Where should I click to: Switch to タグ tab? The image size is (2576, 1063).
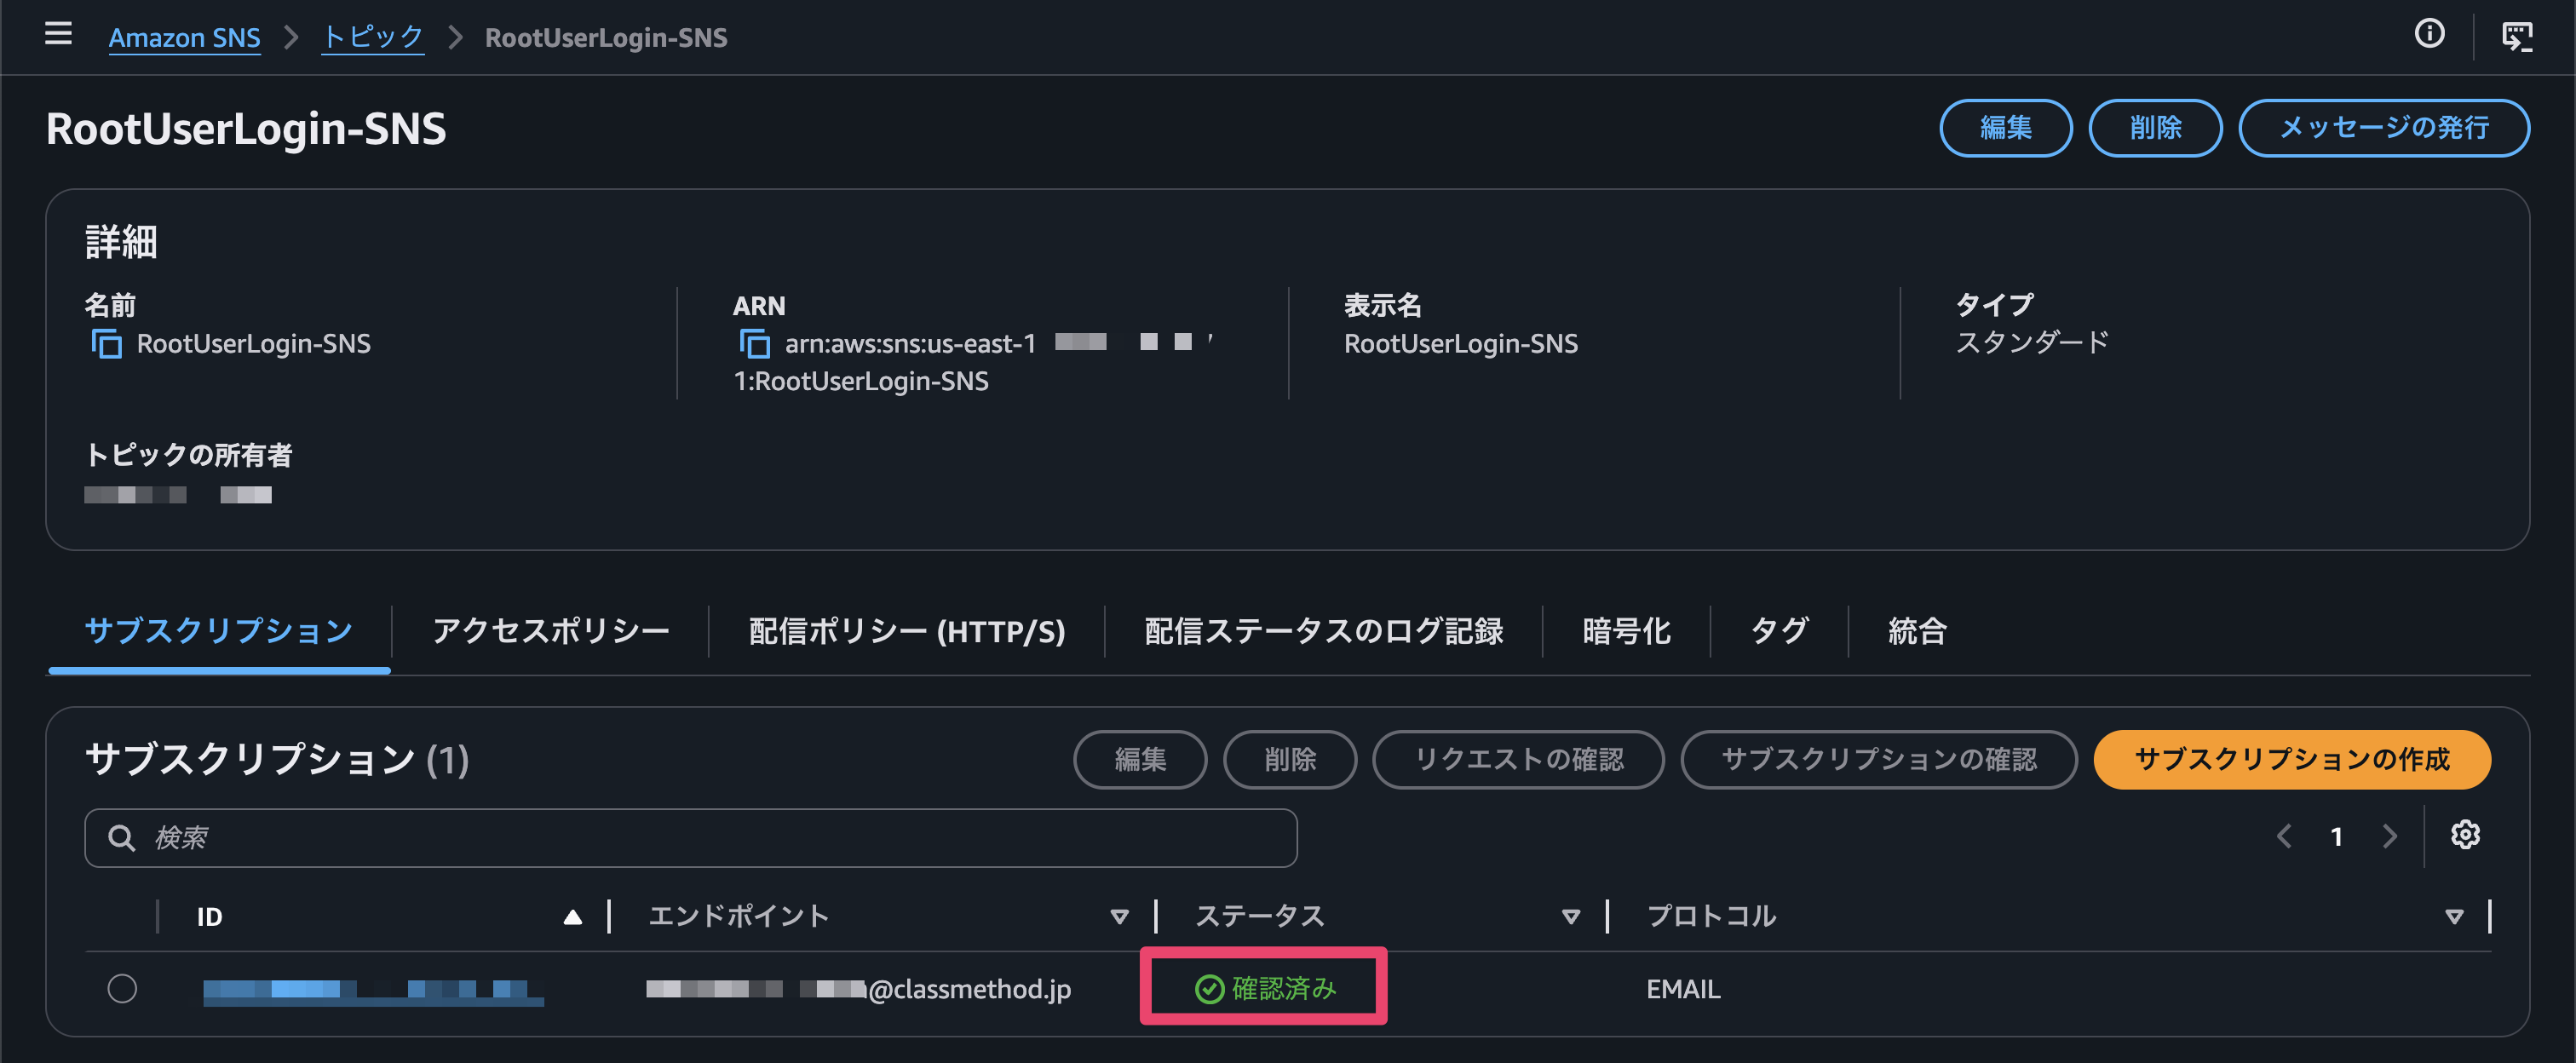tap(1780, 631)
